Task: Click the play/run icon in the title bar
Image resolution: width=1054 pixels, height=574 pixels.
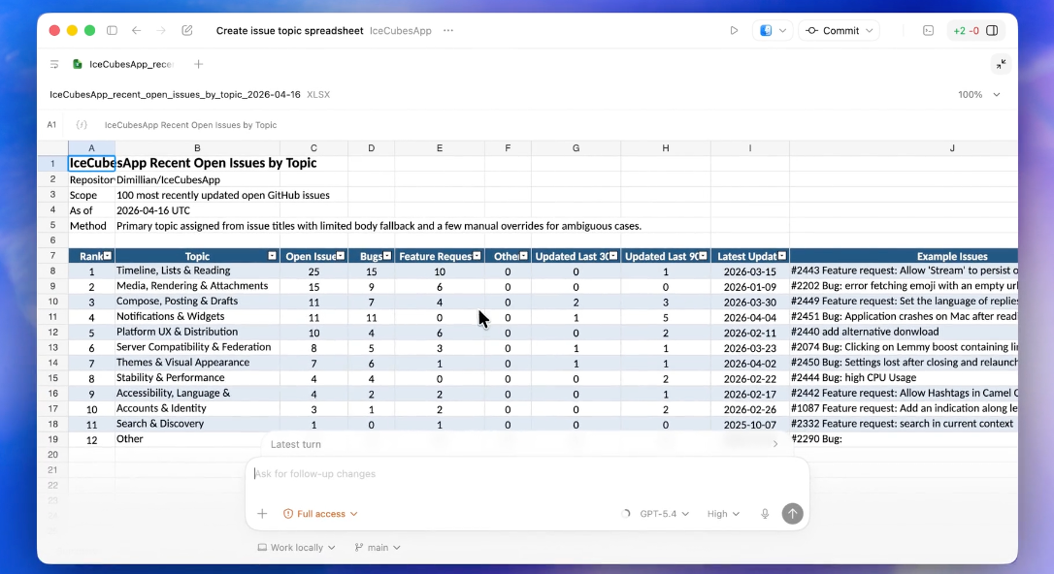Action: pos(734,31)
